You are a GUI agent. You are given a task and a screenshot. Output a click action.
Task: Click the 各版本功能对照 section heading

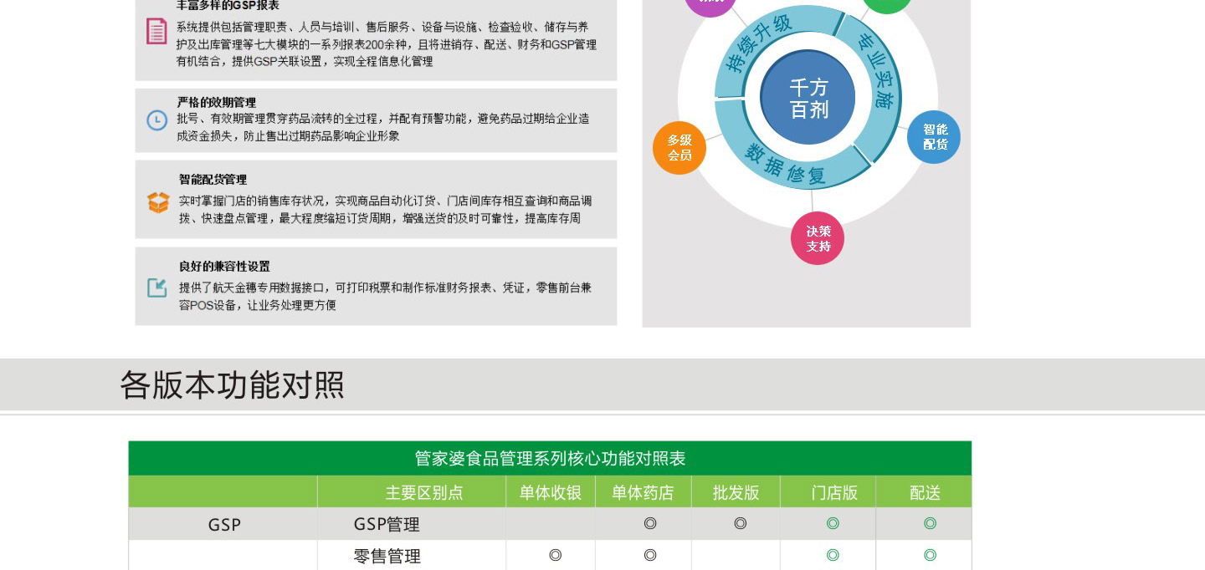(x=232, y=385)
